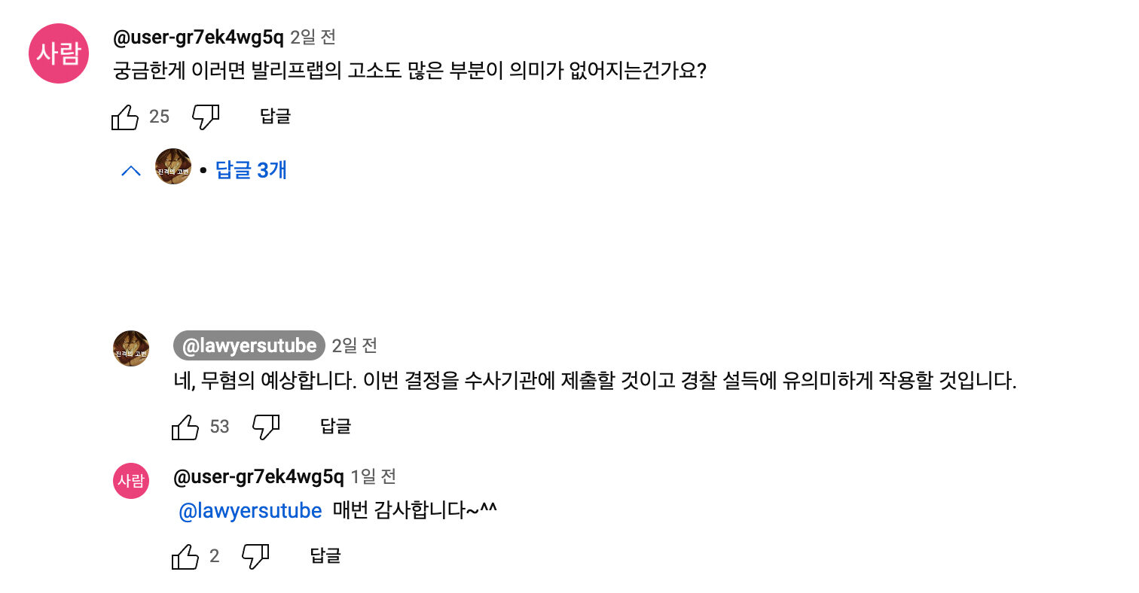Screen dimensions: 1139x593
Task: Reply to the lawyersutube comment via 답글
Action: pos(336,427)
